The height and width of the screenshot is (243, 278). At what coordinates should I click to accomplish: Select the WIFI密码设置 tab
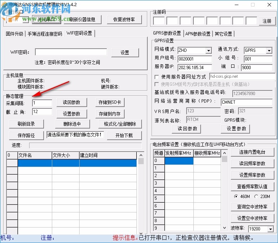(79, 33)
